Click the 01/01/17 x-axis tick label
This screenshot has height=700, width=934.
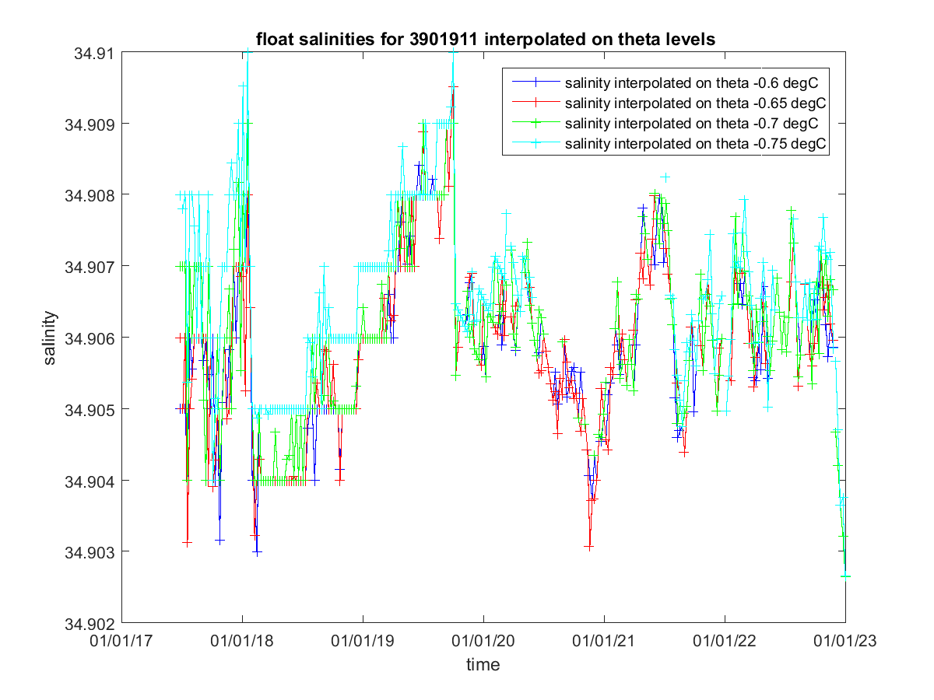[x=121, y=642]
